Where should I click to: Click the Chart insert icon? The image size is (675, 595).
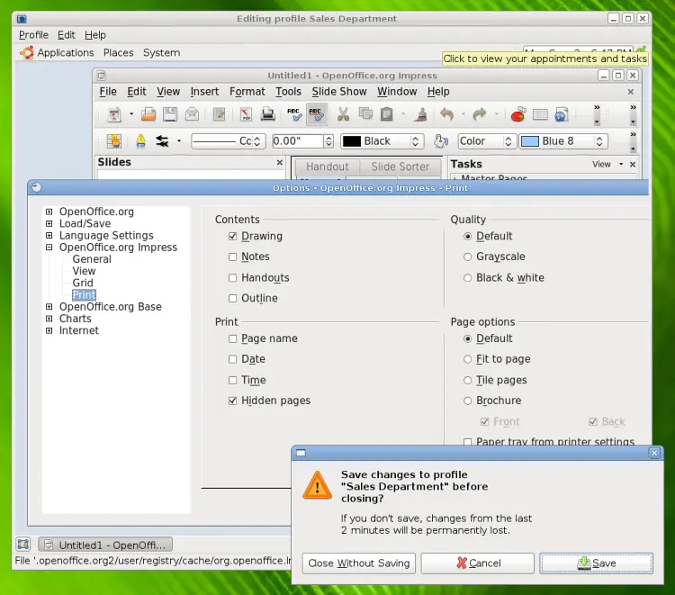517,114
